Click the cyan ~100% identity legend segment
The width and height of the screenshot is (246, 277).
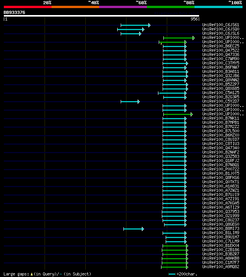pyautogui.click(x=219, y=7)
